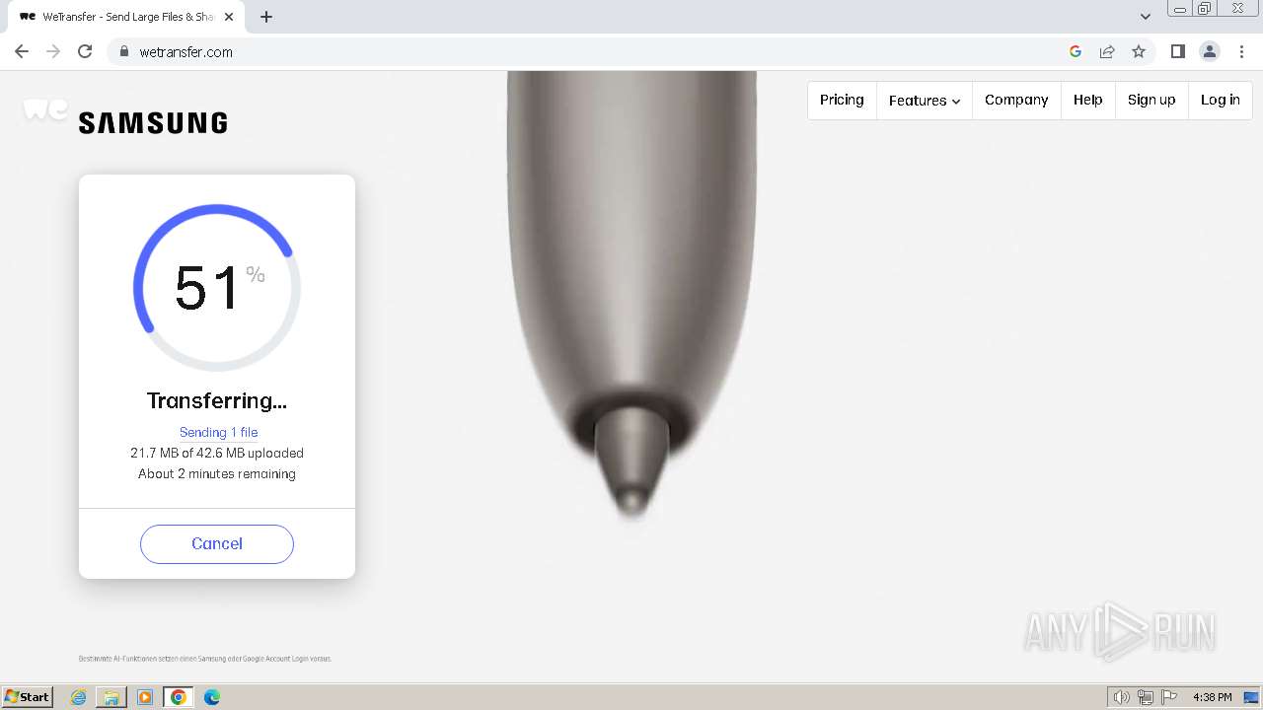
Task: Click the browser forward arrow
Action: (53, 51)
